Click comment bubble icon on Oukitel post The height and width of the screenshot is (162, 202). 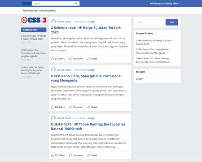coord(70,155)
